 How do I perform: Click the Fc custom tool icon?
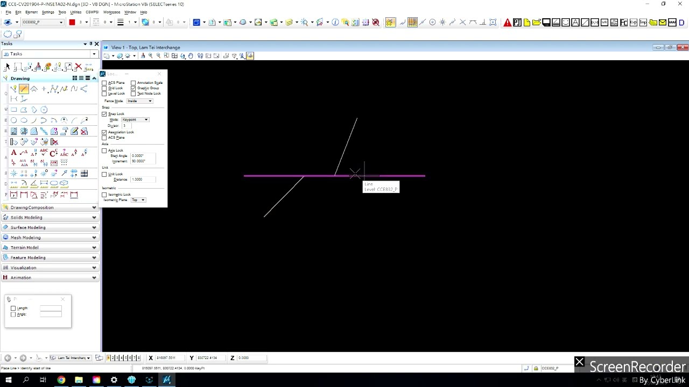624,22
